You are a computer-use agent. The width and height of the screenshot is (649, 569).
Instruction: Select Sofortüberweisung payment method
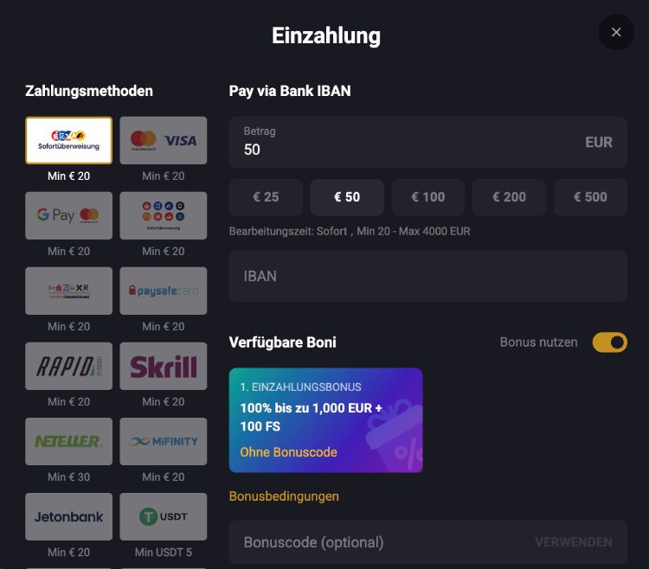point(68,140)
